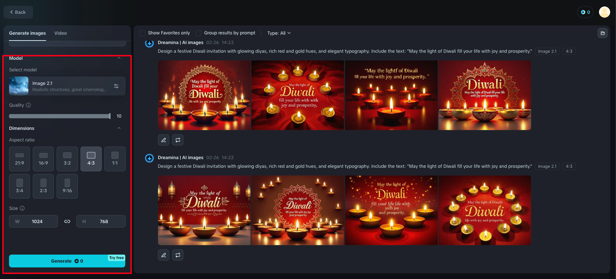Open the credits balance indicator
This screenshot has height=279, width=616.
coord(585,12)
